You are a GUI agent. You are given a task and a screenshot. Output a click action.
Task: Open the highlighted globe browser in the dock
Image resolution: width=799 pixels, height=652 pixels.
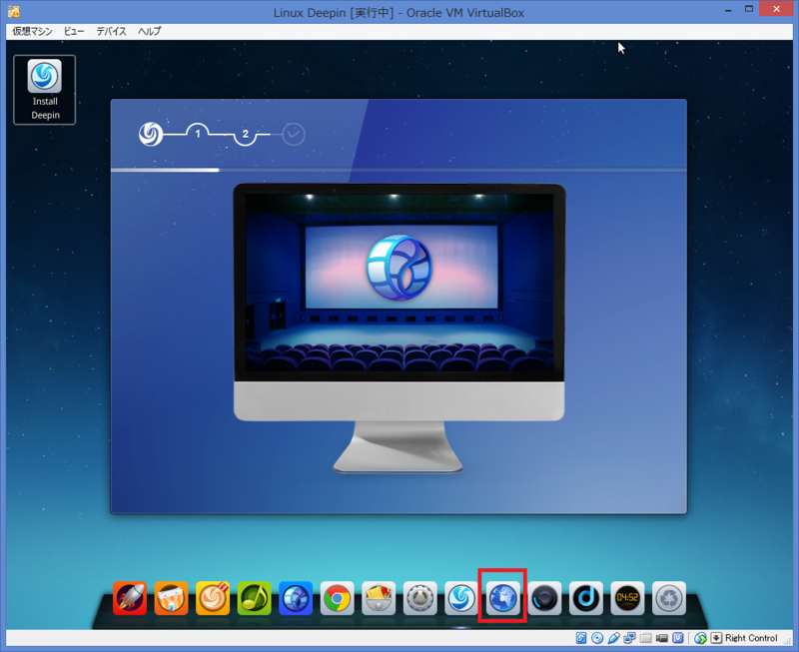point(501,596)
